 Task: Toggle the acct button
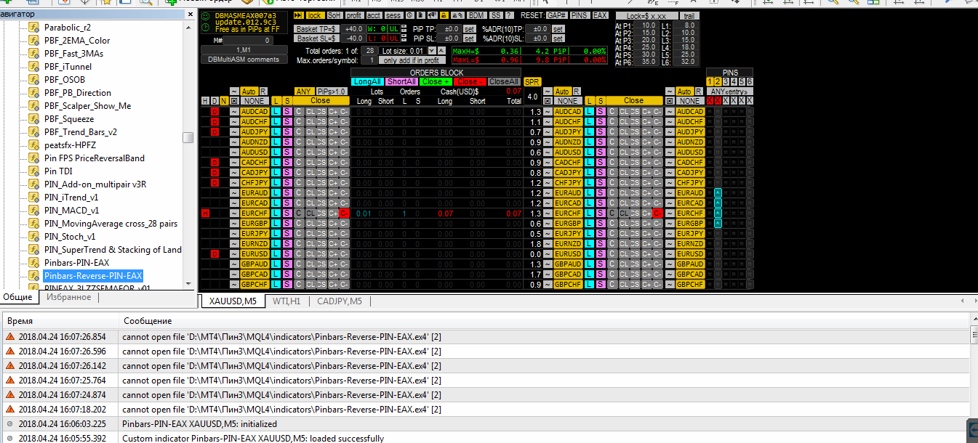(x=374, y=15)
